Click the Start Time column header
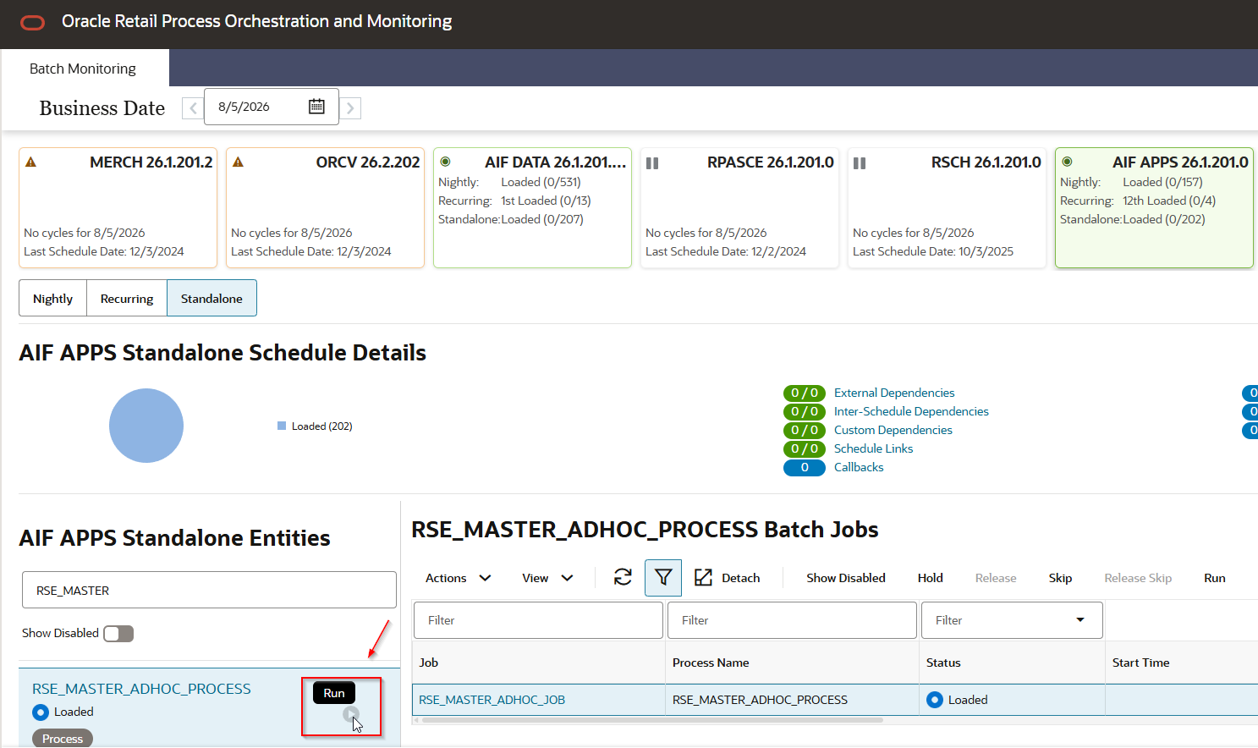Viewport: 1258px width, 748px height. pos(1181,663)
